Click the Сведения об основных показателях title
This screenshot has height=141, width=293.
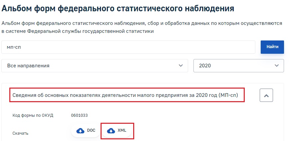click(x=125, y=95)
